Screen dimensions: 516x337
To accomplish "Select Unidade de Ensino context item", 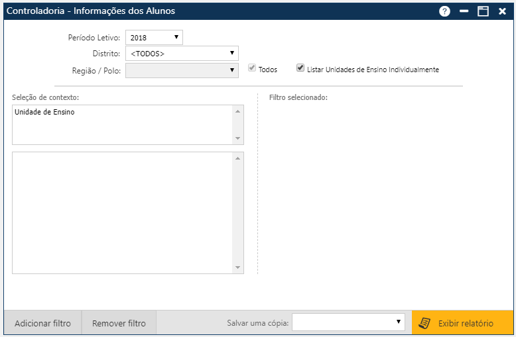I will pos(45,113).
